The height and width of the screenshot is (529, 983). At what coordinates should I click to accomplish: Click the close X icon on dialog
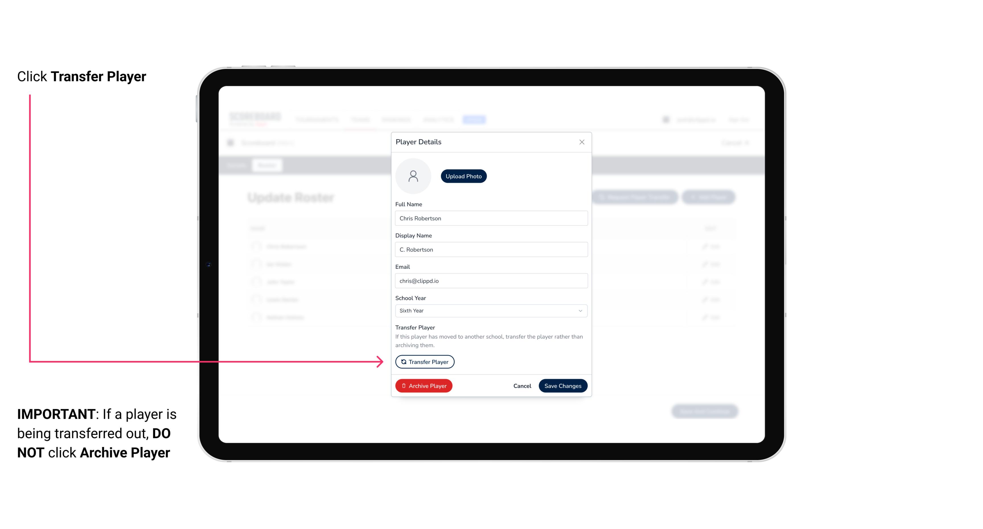pyautogui.click(x=582, y=142)
